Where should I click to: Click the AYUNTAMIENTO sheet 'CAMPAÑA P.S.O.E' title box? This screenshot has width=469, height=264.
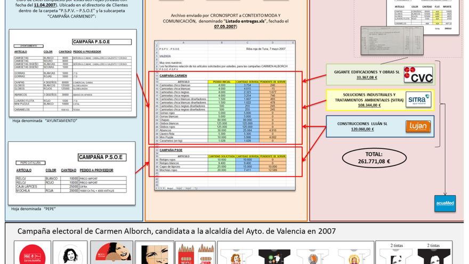[x=102, y=42]
